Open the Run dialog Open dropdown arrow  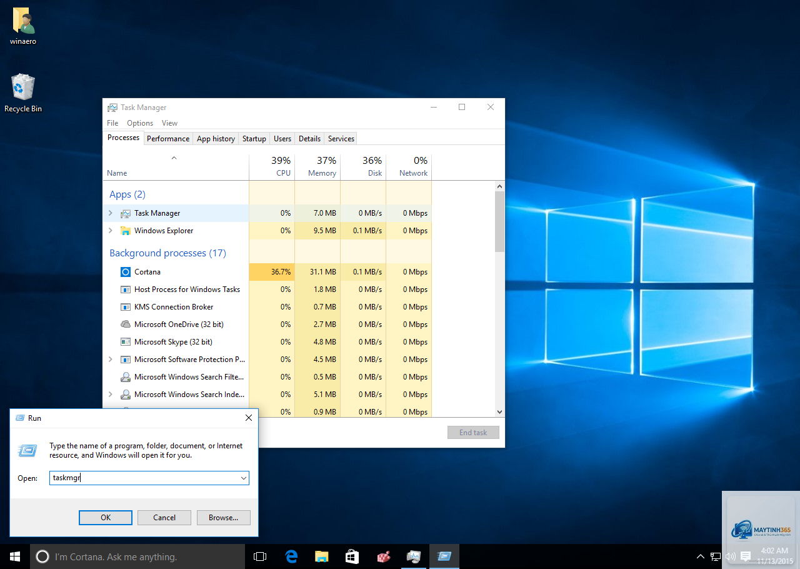[x=244, y=478]
